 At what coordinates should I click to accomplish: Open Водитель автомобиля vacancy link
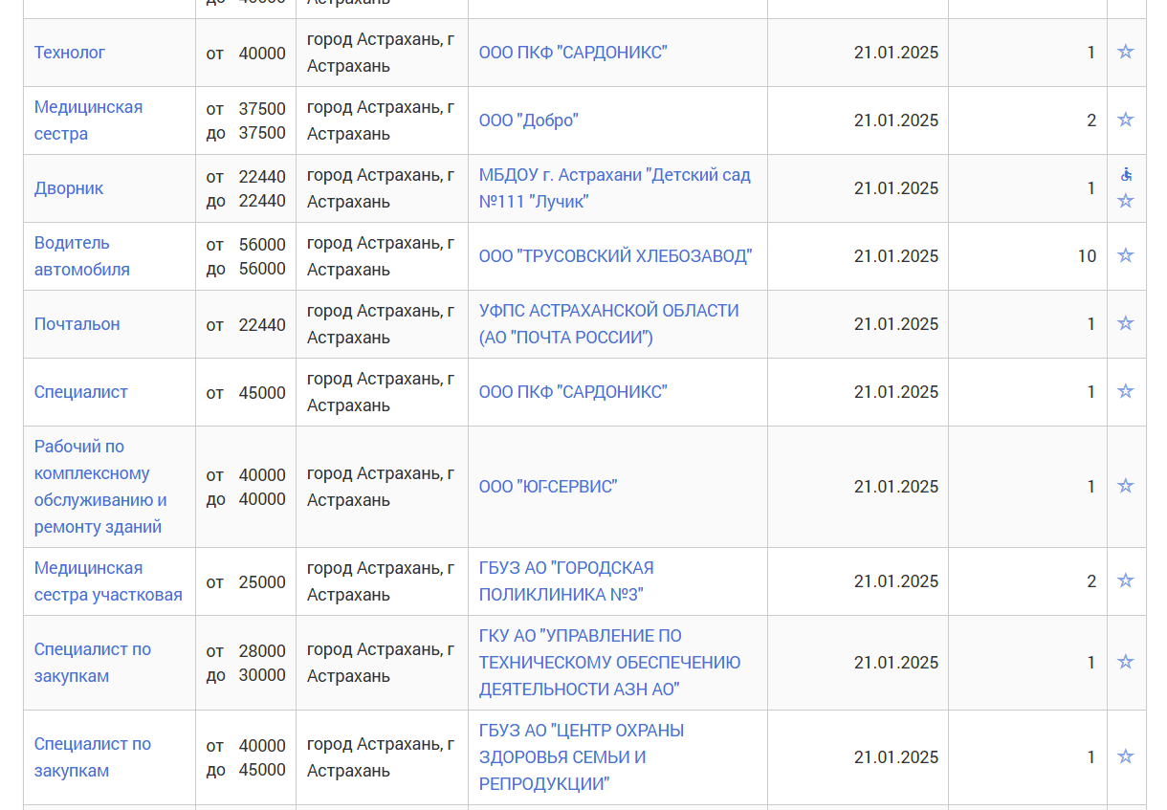coord(82,256)
